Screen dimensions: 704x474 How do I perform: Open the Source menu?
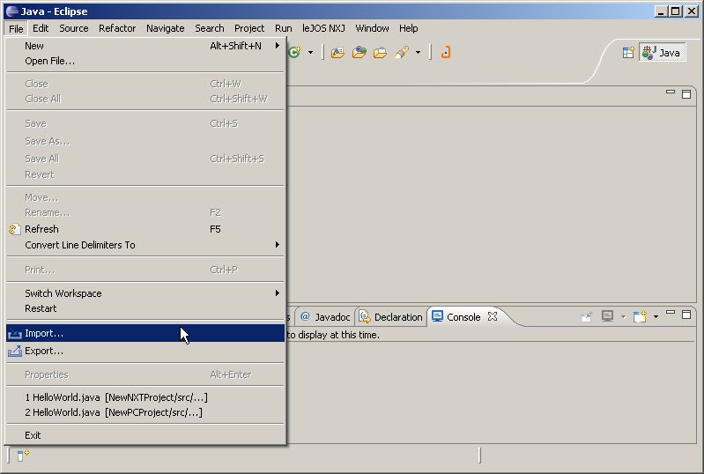pos(74,28)
